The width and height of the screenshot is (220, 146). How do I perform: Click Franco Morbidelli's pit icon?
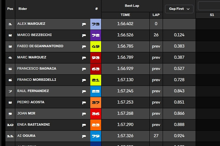pyautogui.click(x=84, y=80)
